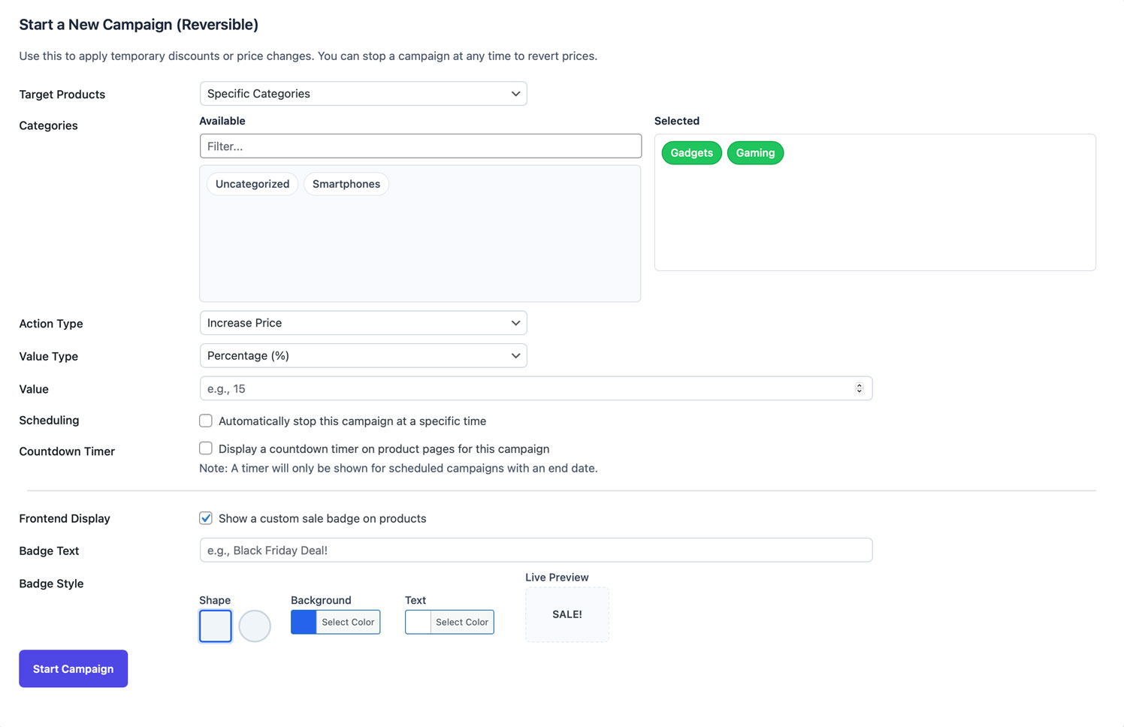Click Text Select Color button
The width and height of the screenshot is (1124, 727).
coord(461,622)
